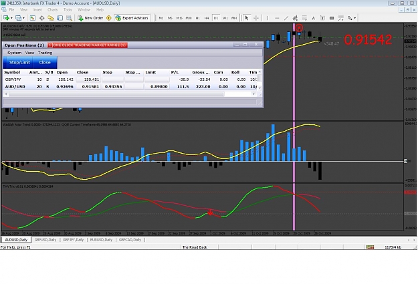The width and height of the screenshot is (418, 284).
Task: Switch chart to H1 timeframe
Action: click(198, 18)
